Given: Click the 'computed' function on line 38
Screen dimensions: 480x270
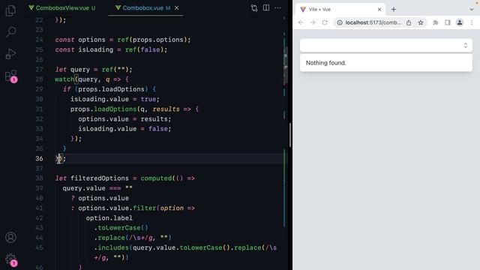Looking at the screenshot, I should [156, 178].
